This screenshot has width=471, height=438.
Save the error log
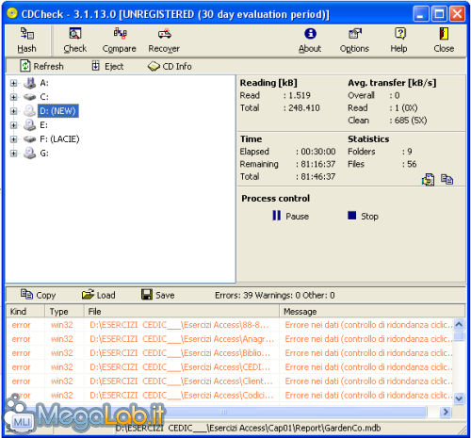click(157, 295)
